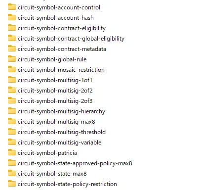The width and height of the screenshot is (198, 190).
Task: Click folder icon for circuit-symbol-state-max8
Action: 12,173
